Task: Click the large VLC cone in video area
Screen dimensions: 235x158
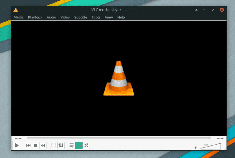Action: [x=119, y=78]
